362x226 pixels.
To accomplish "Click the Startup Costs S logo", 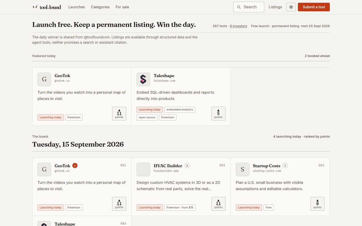I will pos(243,169).
